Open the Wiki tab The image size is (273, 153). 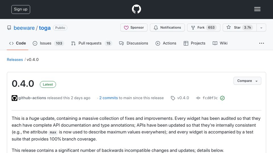coord(220,43)
